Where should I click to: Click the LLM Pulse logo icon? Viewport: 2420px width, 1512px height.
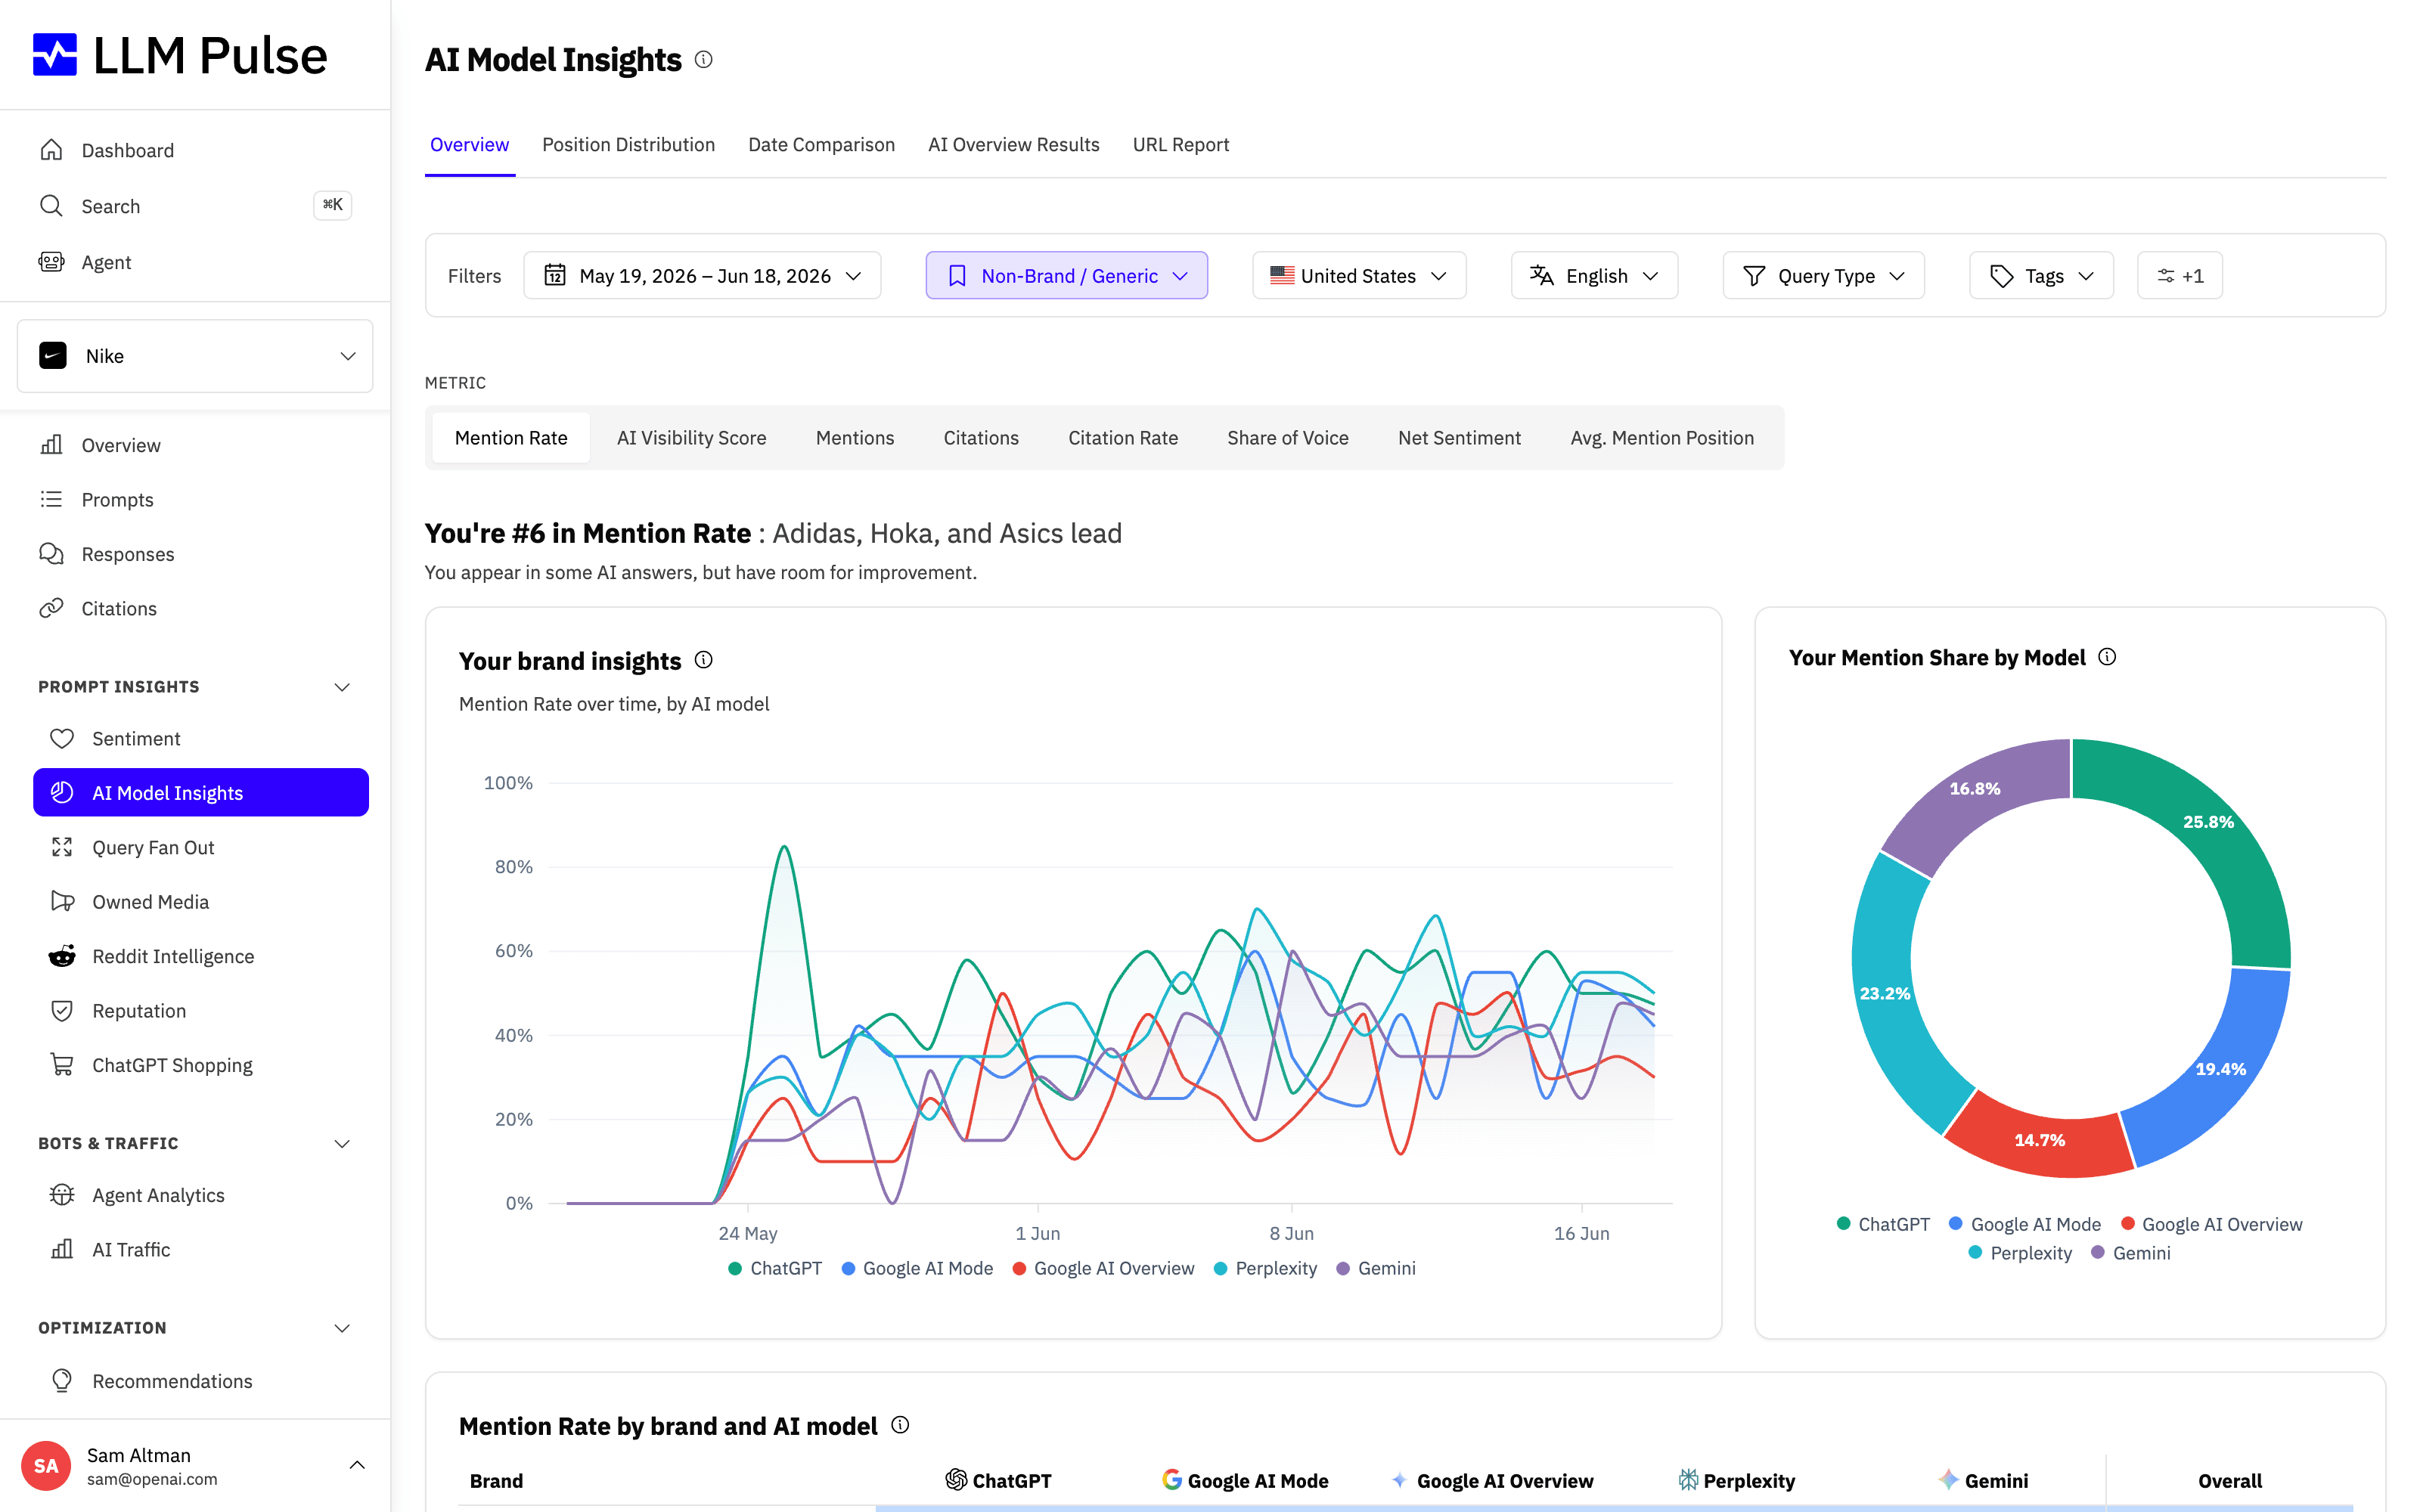[54, 54]
